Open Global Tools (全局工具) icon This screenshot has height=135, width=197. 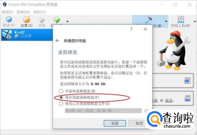(181, 20)
